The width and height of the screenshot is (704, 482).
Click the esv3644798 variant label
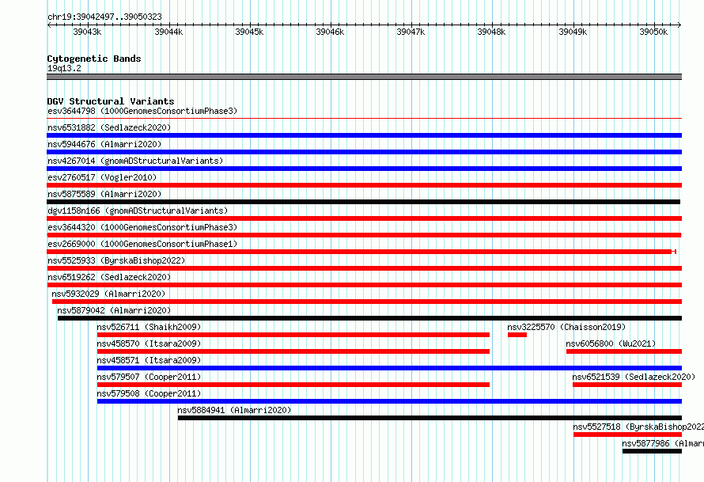click(x=142, y=111)
